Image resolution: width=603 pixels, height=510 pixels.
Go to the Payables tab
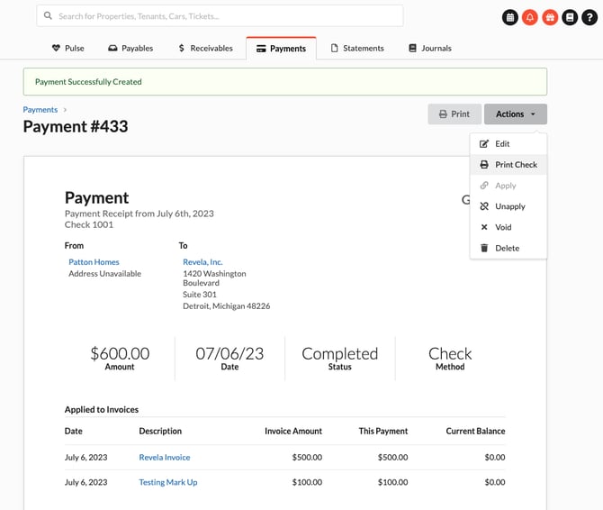130,49
